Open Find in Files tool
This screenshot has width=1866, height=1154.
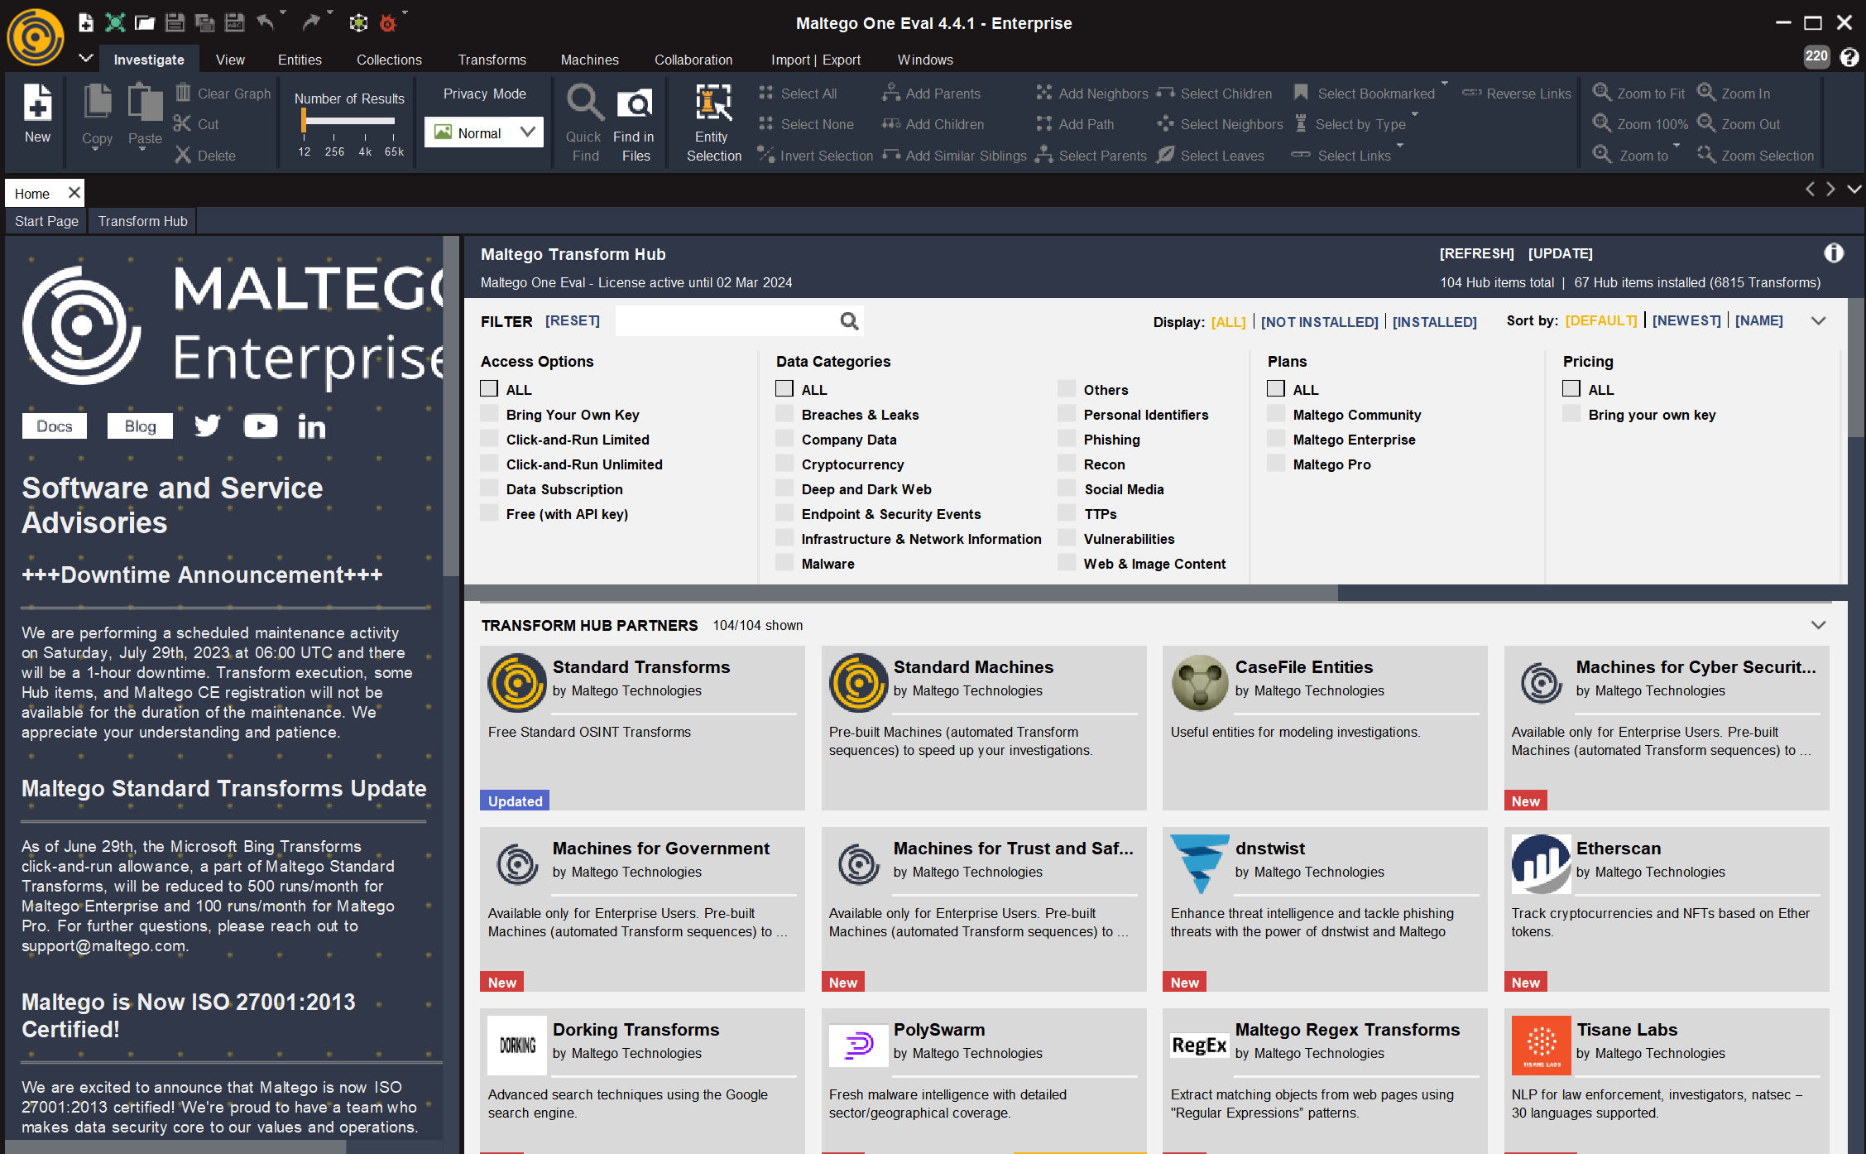[x=636, y=104]
